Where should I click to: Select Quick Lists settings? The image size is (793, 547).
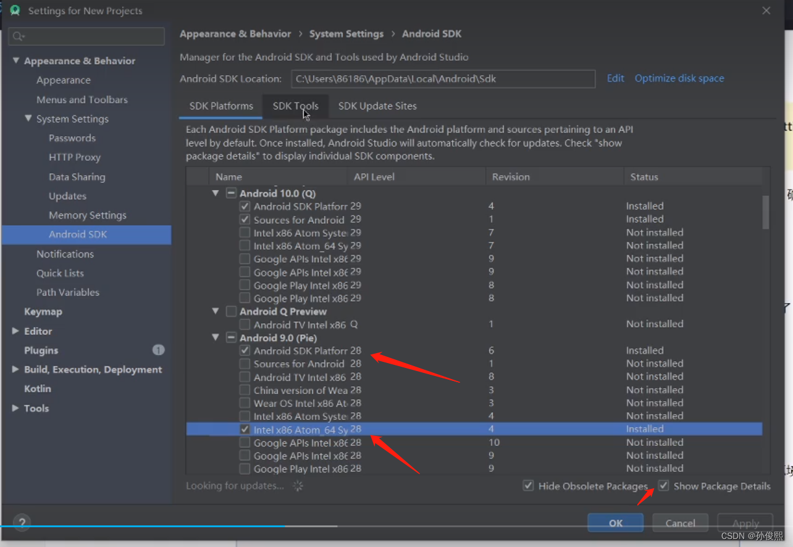click(60, 273)
